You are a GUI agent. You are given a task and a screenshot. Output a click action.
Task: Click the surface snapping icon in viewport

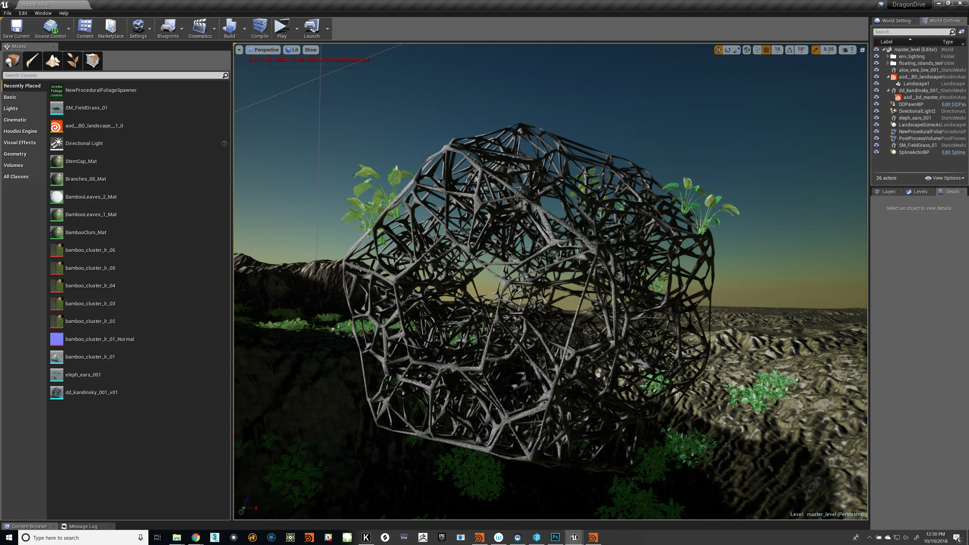click(757, 50)
